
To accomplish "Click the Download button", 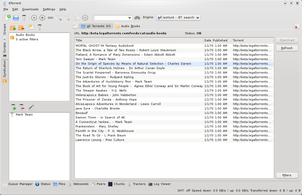I will 287,40.
